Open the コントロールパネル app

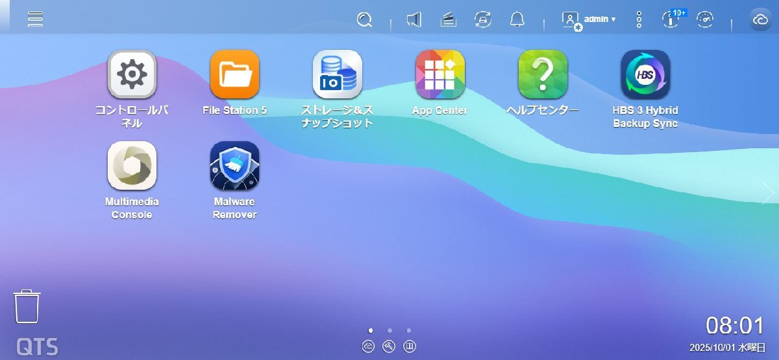[132, 74]
